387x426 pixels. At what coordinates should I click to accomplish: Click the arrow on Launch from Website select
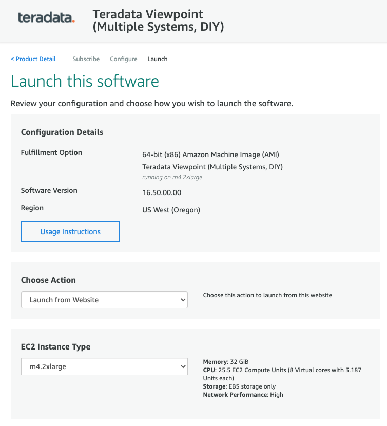point(183,300)
